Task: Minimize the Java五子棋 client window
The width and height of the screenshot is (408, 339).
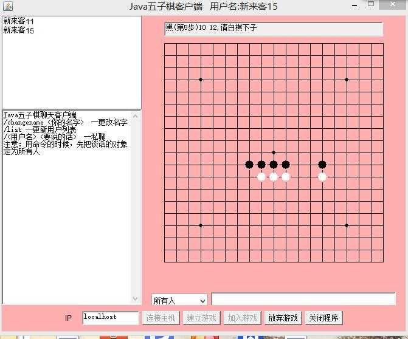Action: [x=354, y=5]
